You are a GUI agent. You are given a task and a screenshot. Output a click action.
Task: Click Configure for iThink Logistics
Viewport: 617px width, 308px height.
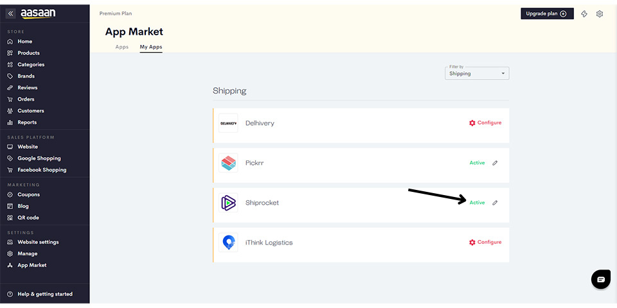pos(485,243)
